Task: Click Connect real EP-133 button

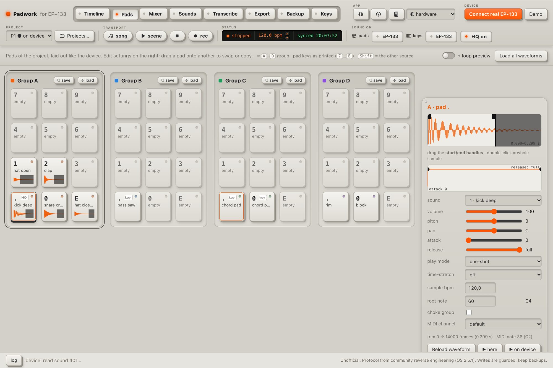Action: (x=493, y=14)
